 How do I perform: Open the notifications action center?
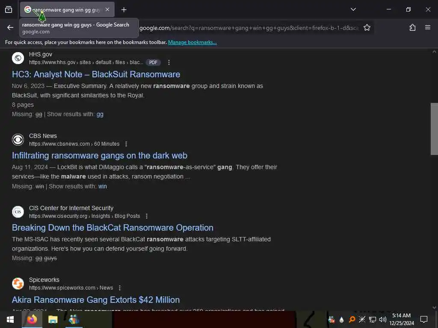point(424,319)
